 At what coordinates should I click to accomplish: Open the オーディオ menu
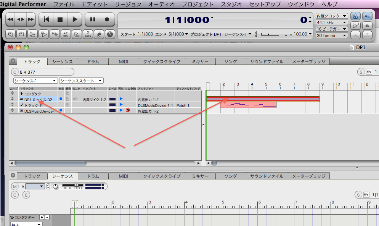pyautogui.click(x=161, y=4)
